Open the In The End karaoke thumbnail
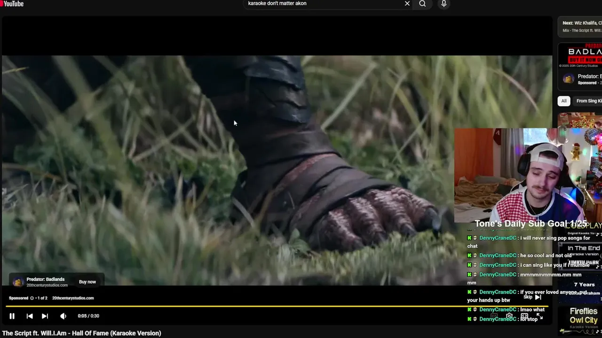Screen dimensions: 602x338 coord(580,255)
